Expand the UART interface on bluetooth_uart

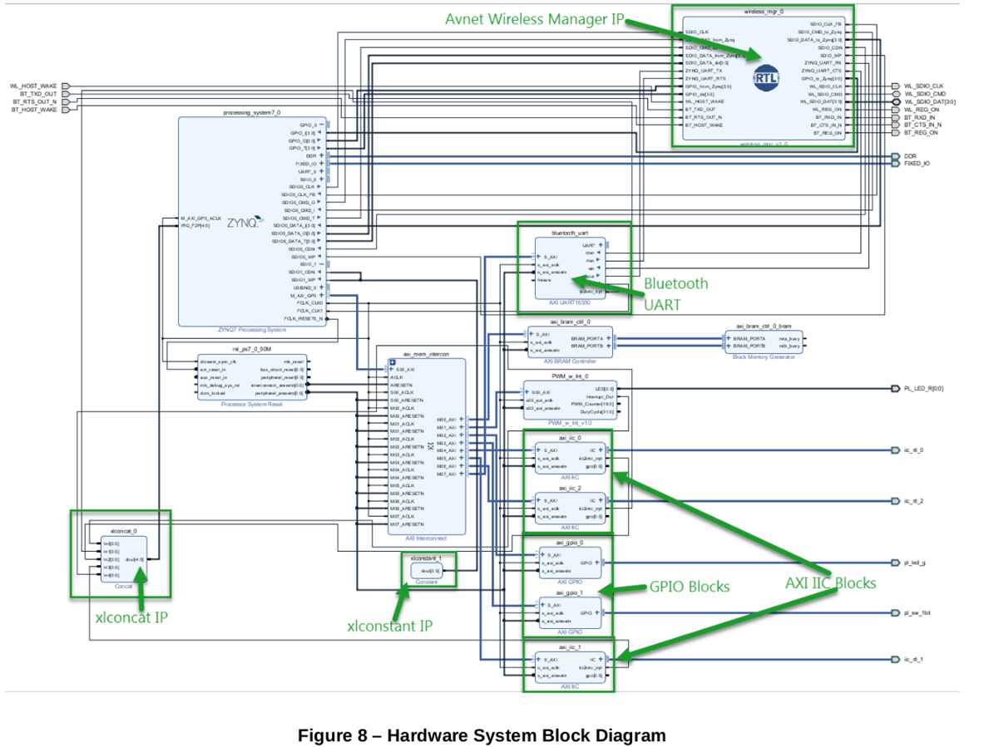tap(601, 245)
